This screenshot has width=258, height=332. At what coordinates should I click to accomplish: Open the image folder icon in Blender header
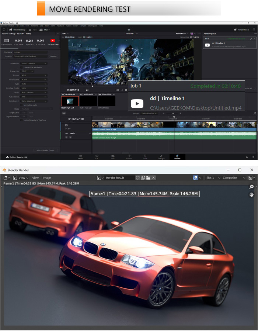click(x=148, y=178)
